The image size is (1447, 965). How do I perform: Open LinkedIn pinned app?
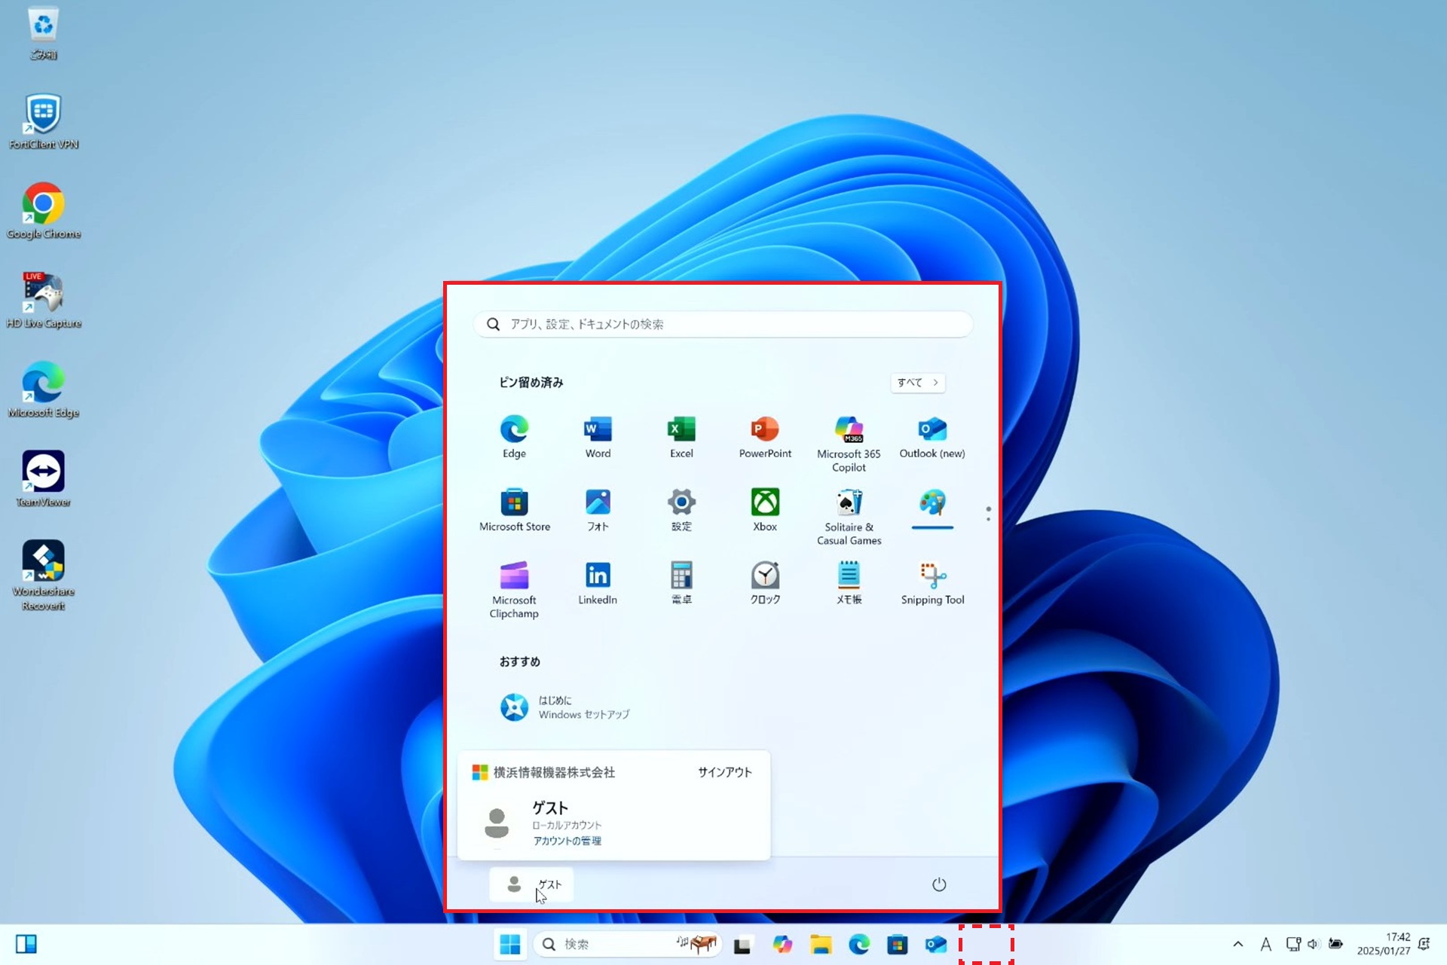coord(598,582)
